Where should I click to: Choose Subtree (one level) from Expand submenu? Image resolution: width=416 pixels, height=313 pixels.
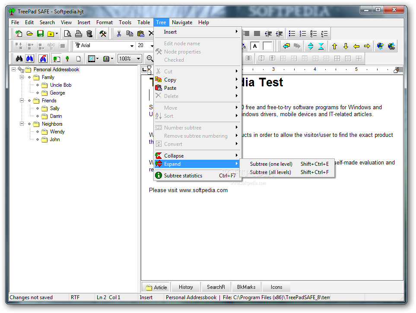click(x=287, y=164)
